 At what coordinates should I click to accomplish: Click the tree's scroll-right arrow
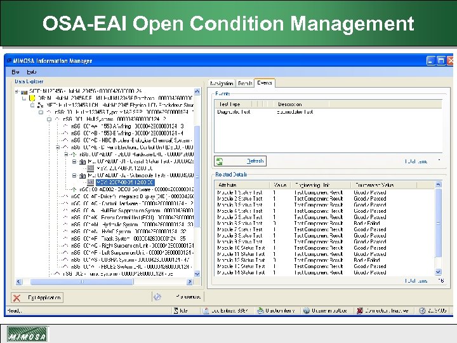pyautogui.click(x=190, y=282)
